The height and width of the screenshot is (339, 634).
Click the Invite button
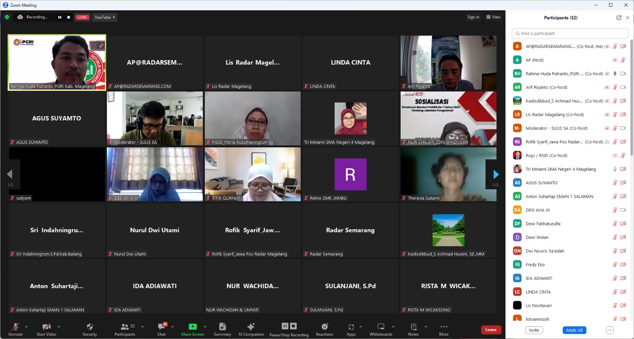click(534, 330)
